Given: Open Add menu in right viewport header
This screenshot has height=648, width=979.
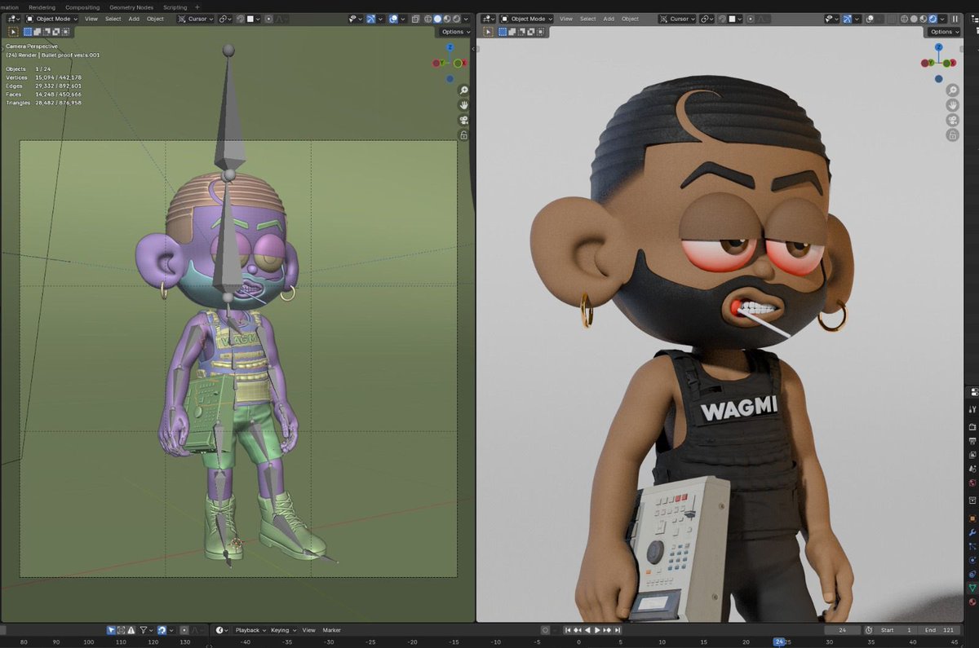Looking at the screenshot, I should (609, 19).
